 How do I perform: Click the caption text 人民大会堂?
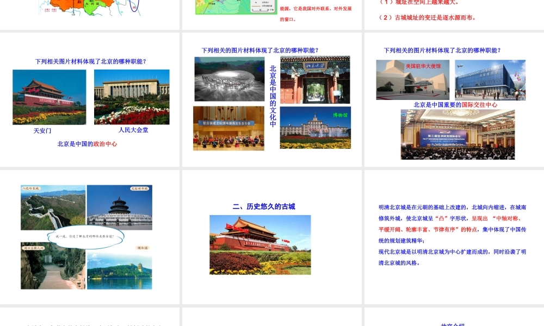[133, 130]
